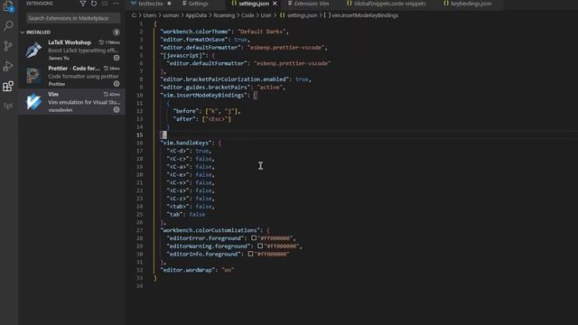Open color picker for editorInfo.foreground swatch
Screen dimensions: 578x325
tap(251, 254)
